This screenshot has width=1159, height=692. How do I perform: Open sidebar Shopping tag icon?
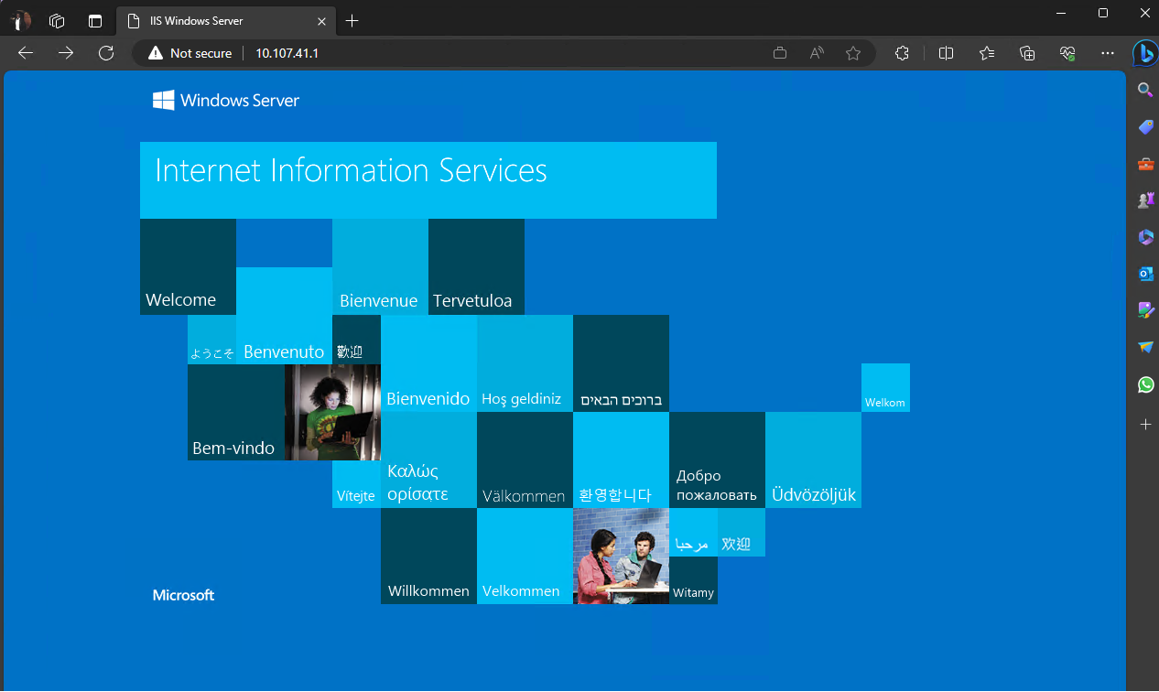[1145, 126]
